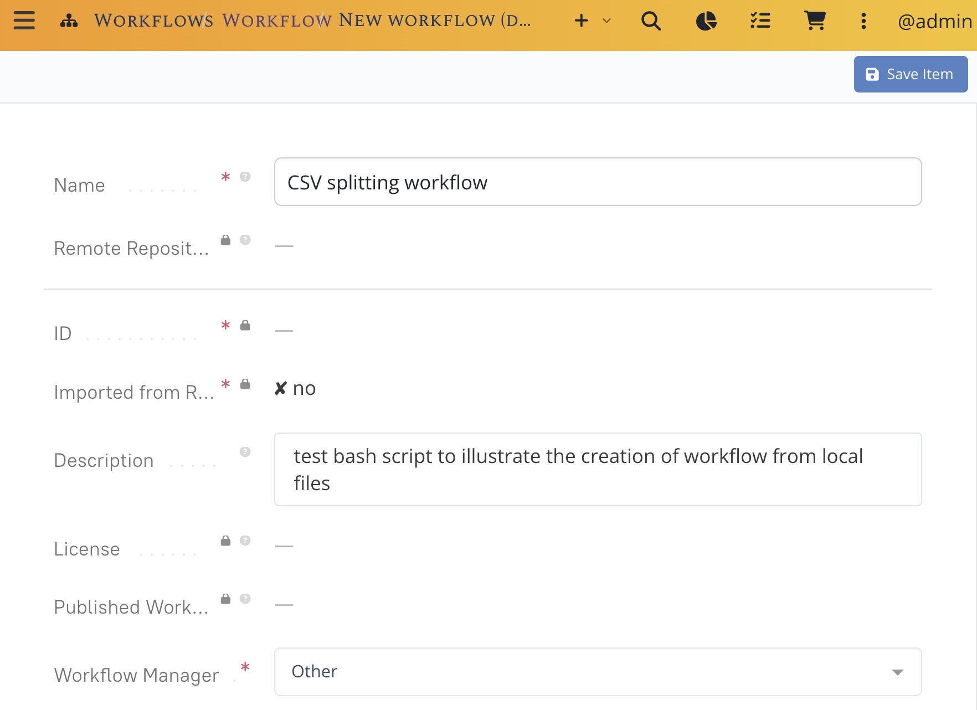Click the help icon beside License
Viewport: 977px width, 710px height.
[245, 541]
